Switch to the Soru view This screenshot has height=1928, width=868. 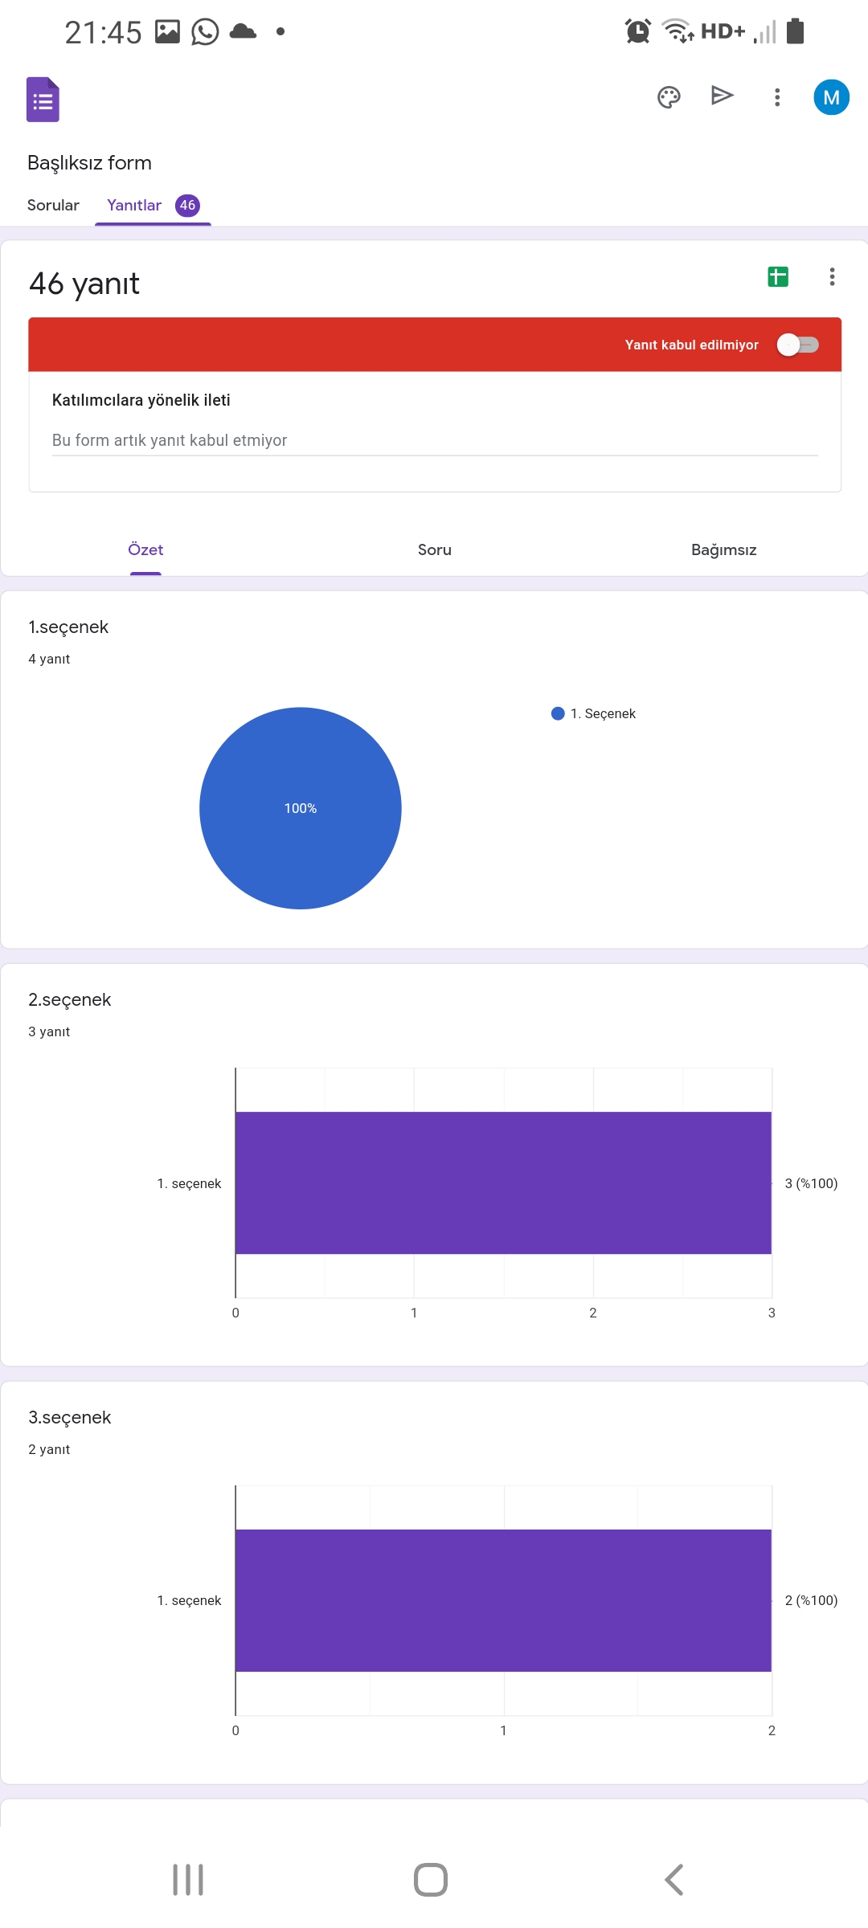[x=434, y=550]
